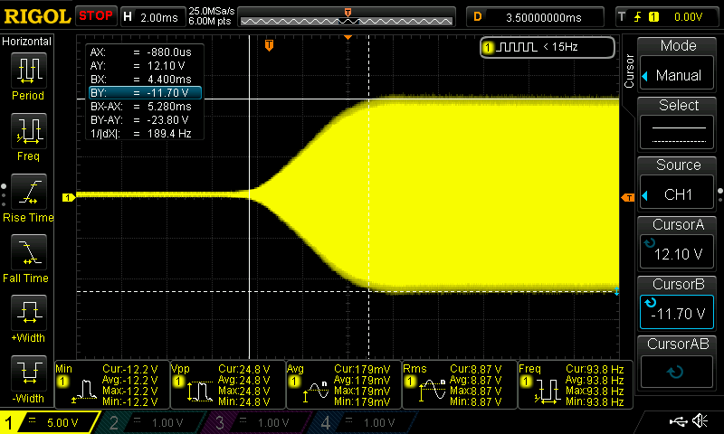Select the Rise Time measurement icon
Viewport: 724px width, 434px height.
click(29, 192)
